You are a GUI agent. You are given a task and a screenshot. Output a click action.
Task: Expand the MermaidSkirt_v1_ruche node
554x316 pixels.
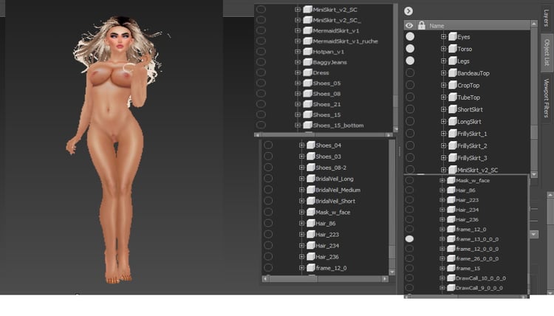[298, 41]
